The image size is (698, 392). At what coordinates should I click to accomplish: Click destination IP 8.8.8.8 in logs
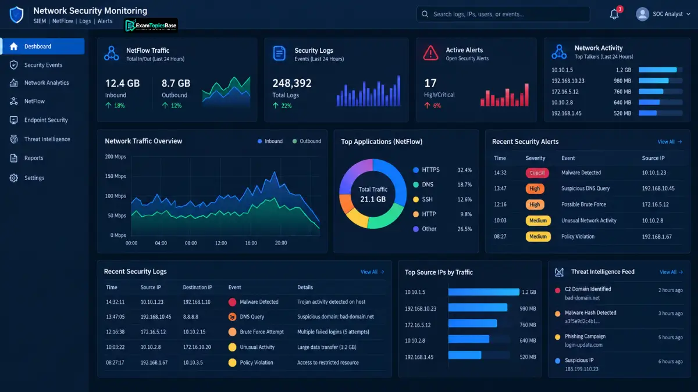(x=192, y=317)
